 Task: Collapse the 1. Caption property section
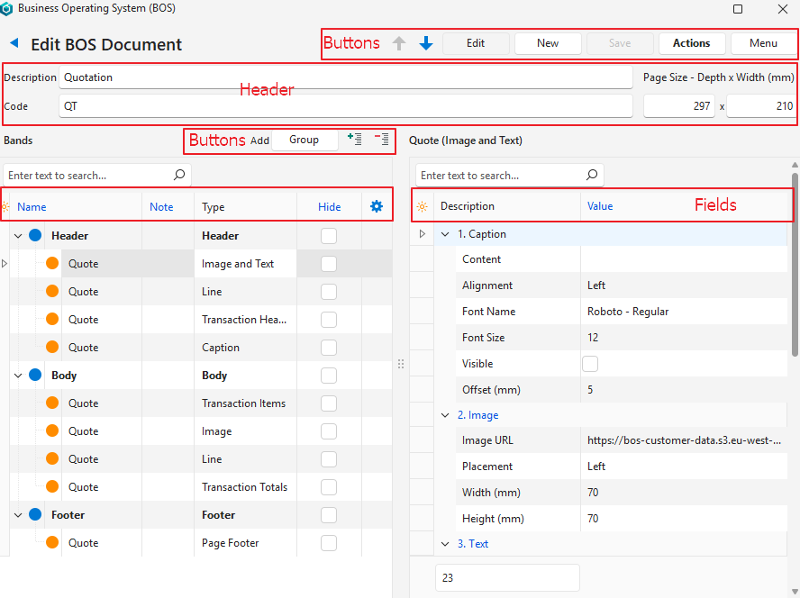pos(445,234)
